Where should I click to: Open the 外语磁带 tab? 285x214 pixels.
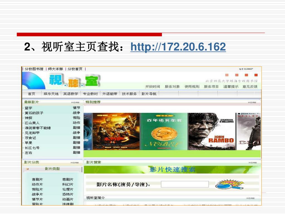click(110, 94)
